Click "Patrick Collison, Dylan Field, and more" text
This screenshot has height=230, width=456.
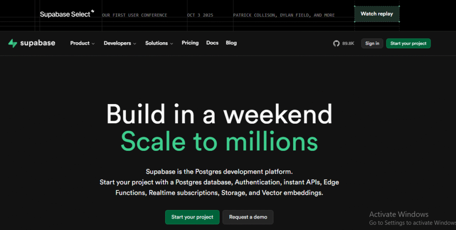(284, 15)
